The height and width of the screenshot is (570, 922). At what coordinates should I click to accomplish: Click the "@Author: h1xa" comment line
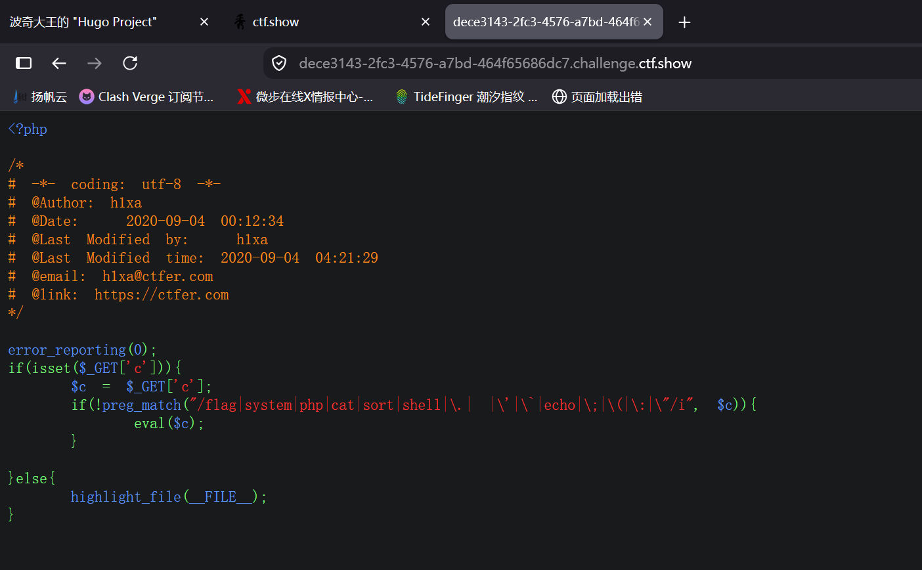tap(75, 203)
